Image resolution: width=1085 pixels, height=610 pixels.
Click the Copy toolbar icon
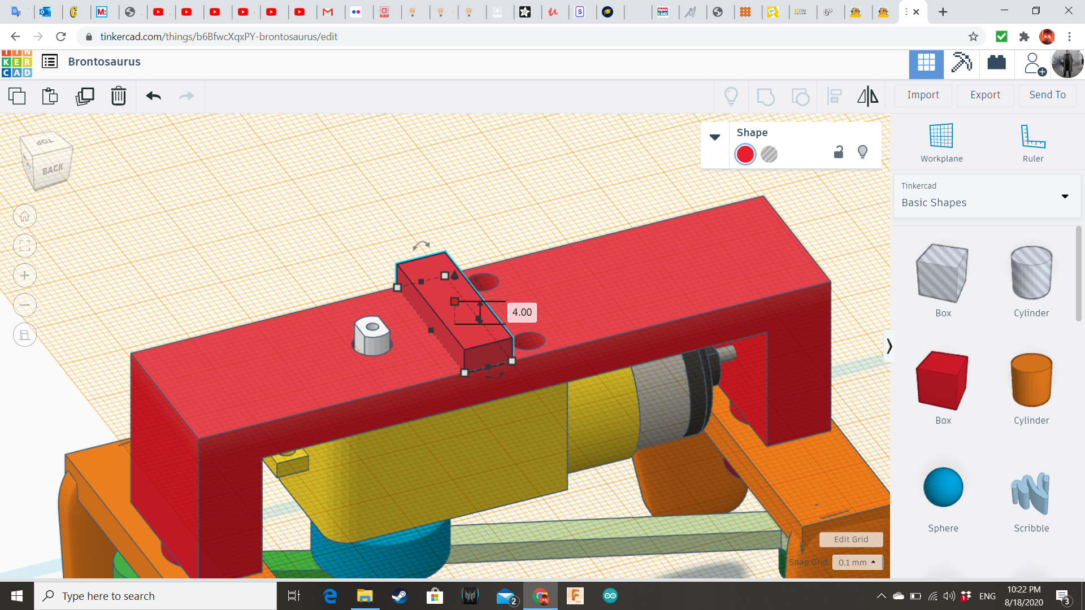(17, 96)
